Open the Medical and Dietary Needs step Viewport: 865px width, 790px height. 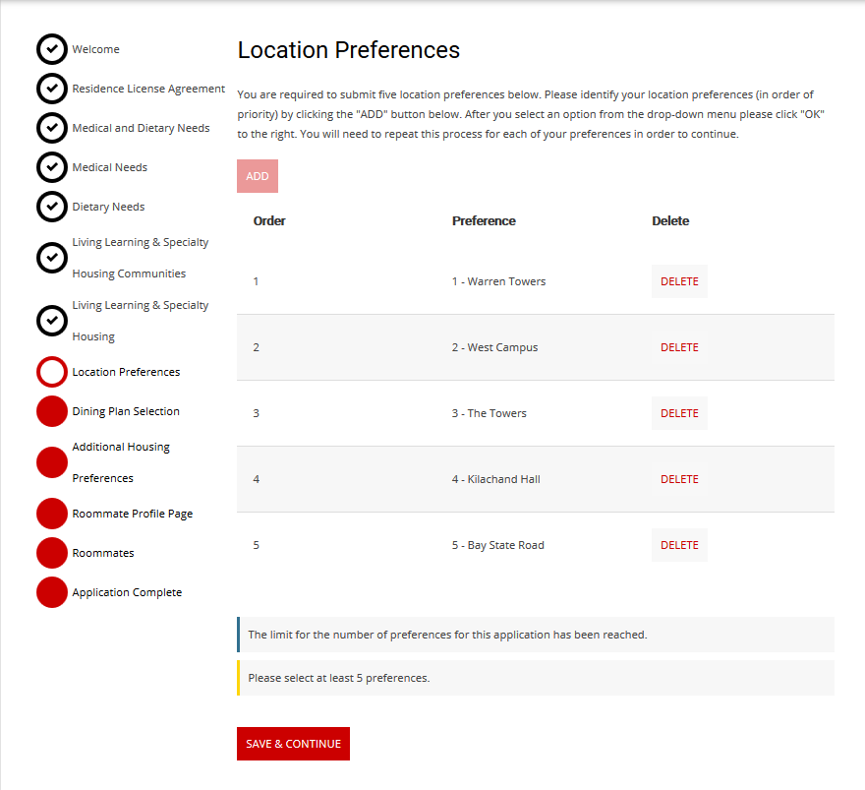pos(141,128)
